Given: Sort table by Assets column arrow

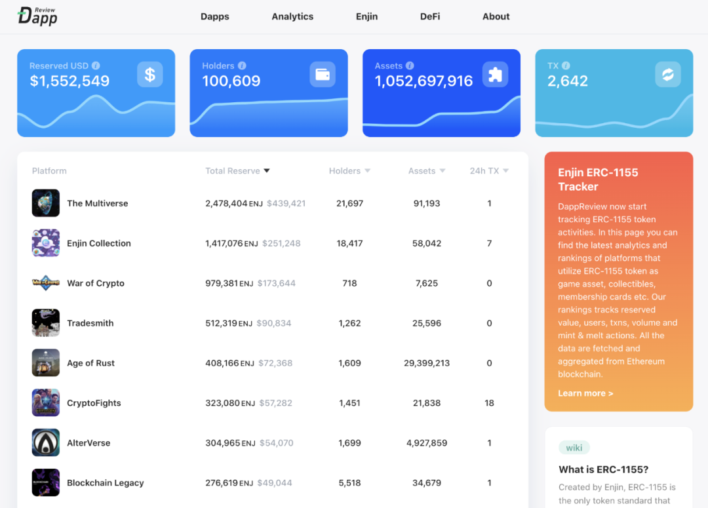Looking at the screenshot, I should coord(442,171).
